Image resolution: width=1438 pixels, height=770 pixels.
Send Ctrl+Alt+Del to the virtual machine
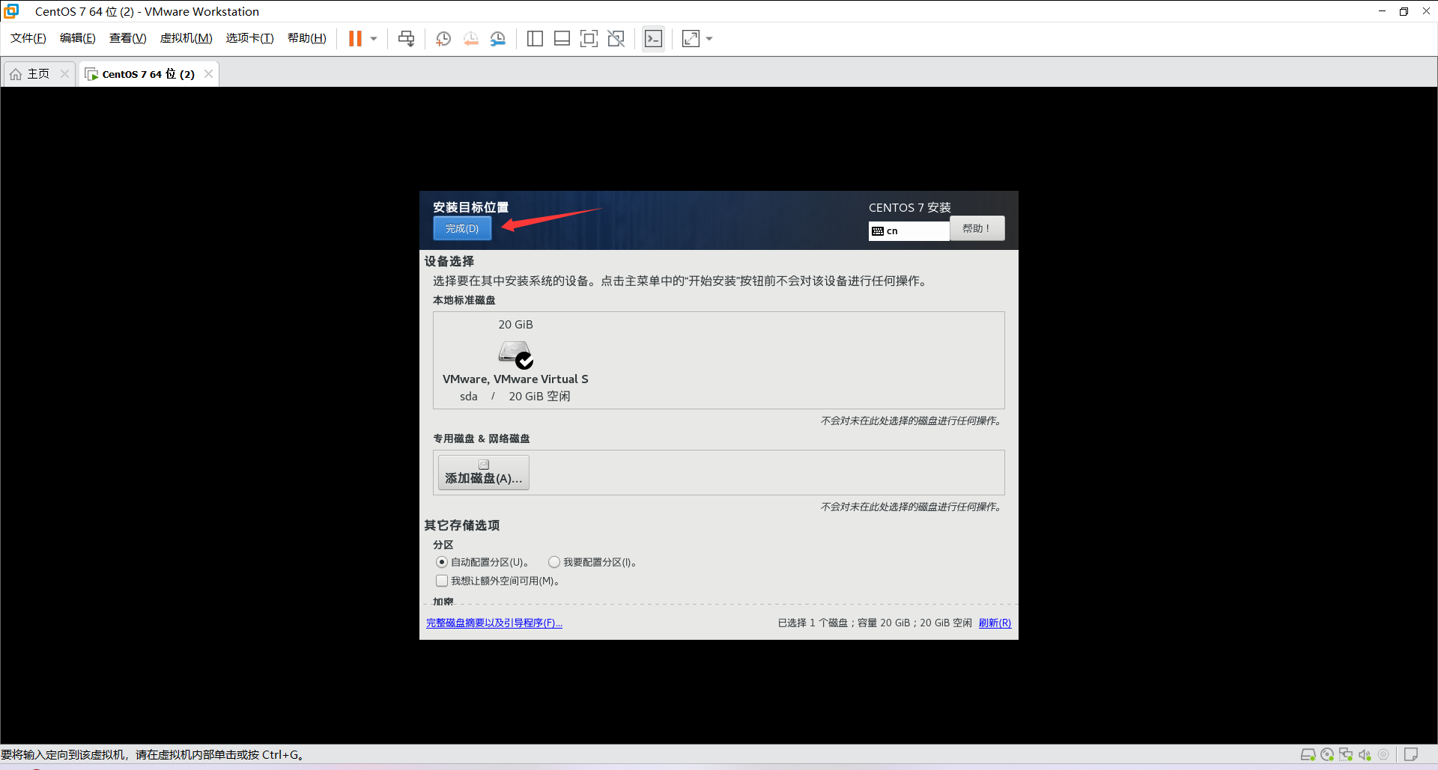pyautogui.click(x=406, y=38)
